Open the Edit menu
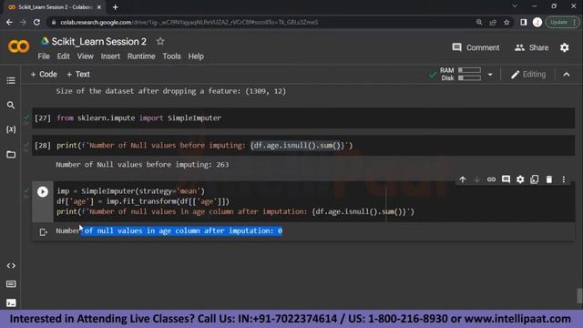Screen dimensions: 583x328 63,56
